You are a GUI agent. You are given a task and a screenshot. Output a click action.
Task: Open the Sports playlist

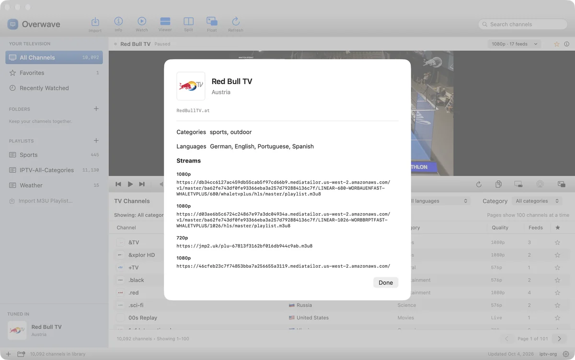pyautogui.click(x=54, y=155)
